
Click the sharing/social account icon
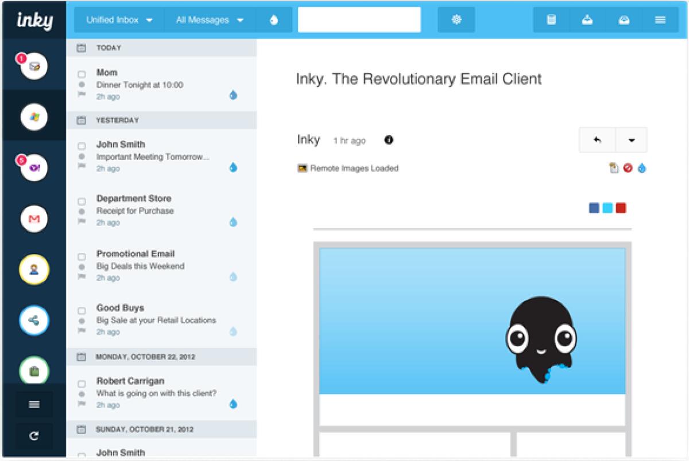[33, 319]
